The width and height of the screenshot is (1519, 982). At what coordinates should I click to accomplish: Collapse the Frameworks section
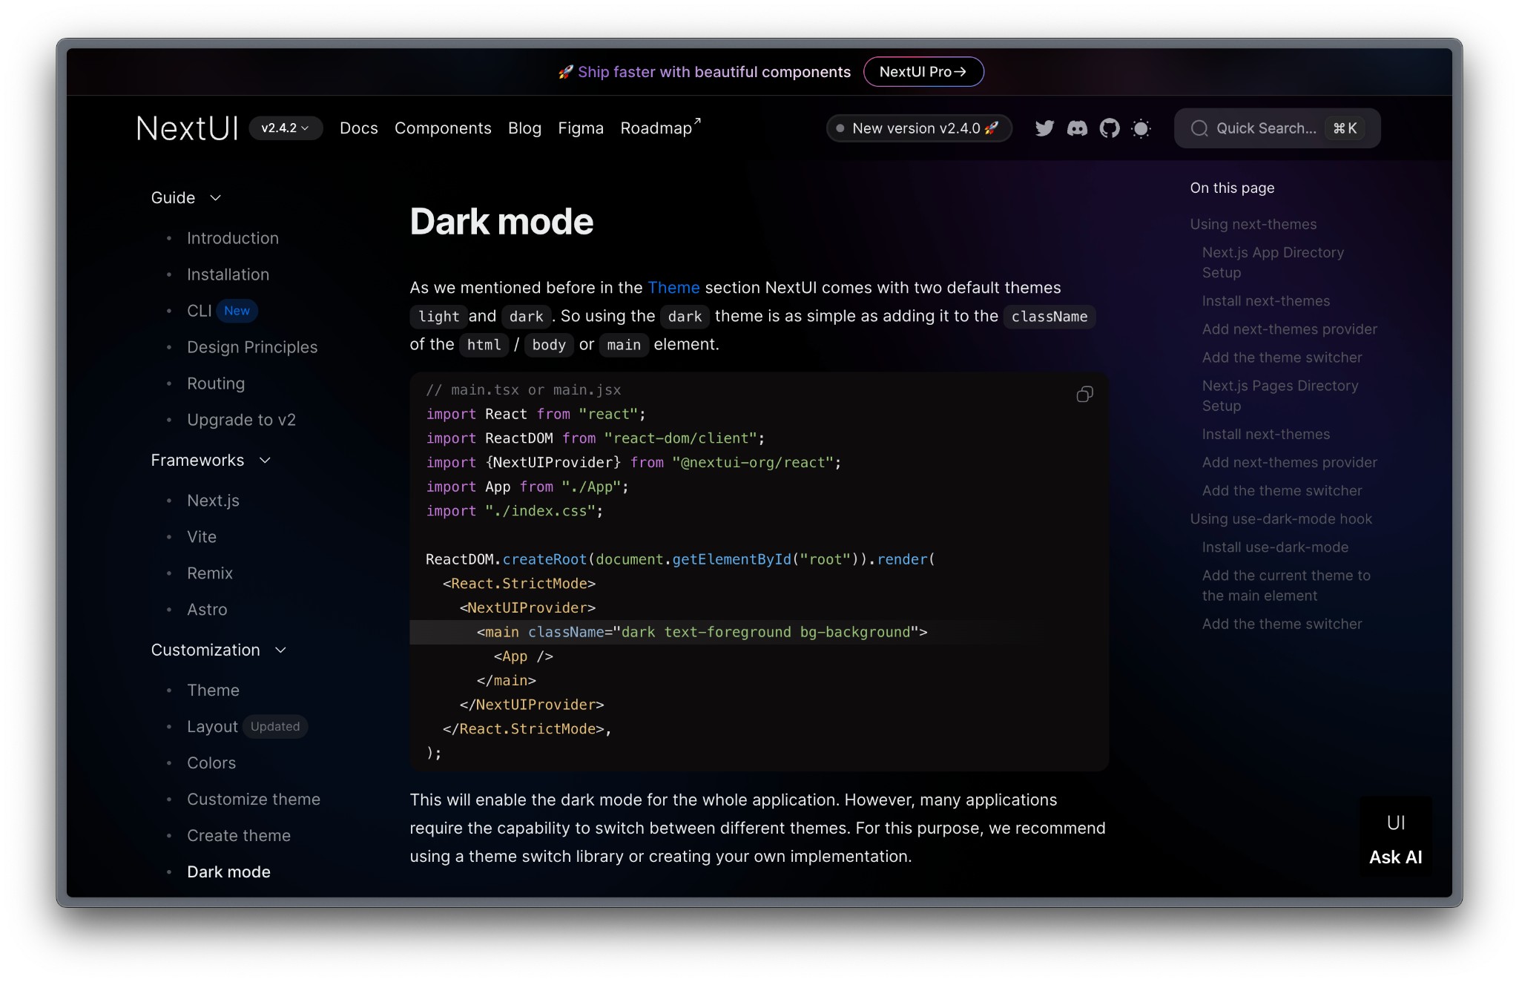pyautogui.click(x=266, y=460)
